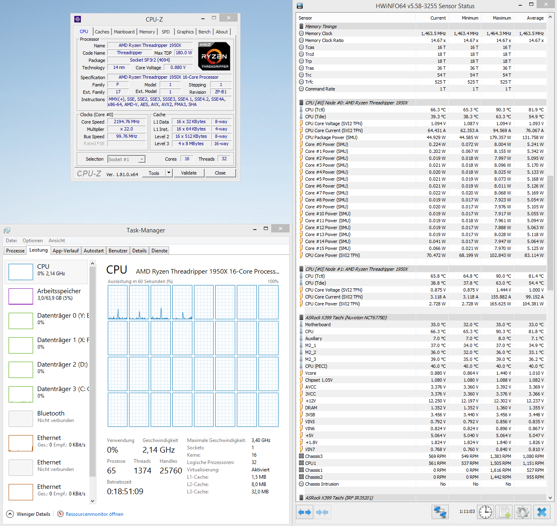
Task: Select Bluetooth in the Task-Manager sidebar
Action: coord(46,418)
